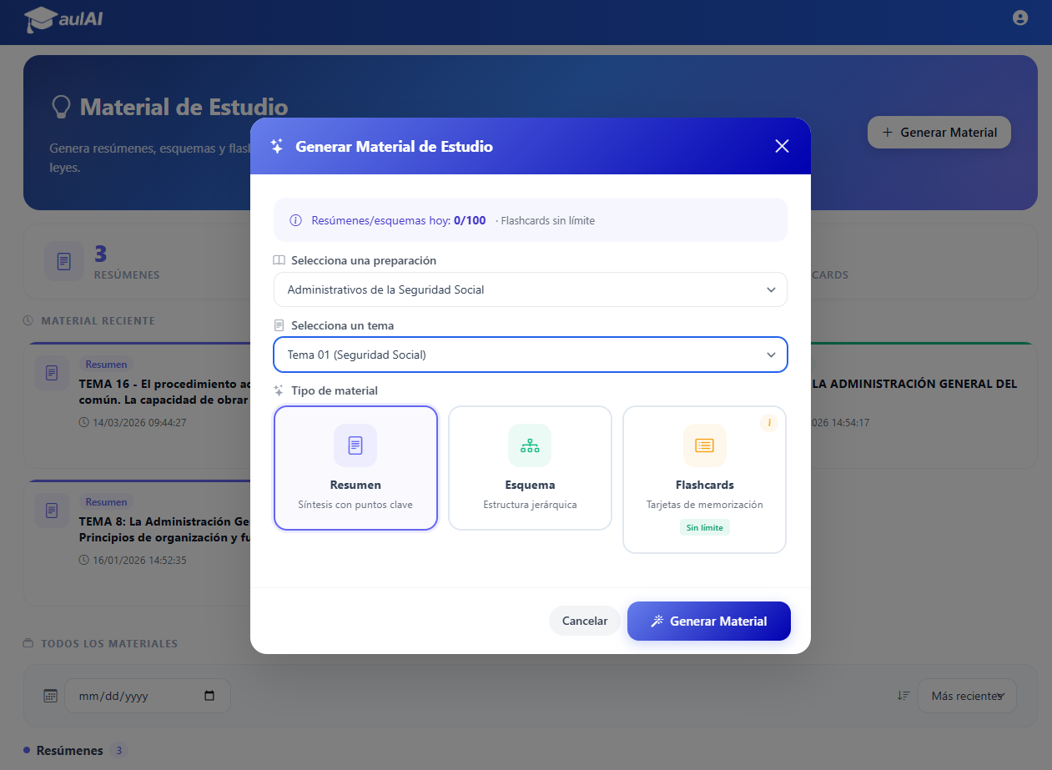Click the Cancelar button
The width and height of the screenshot is (1052, 770).
click(x=584, y=621)
